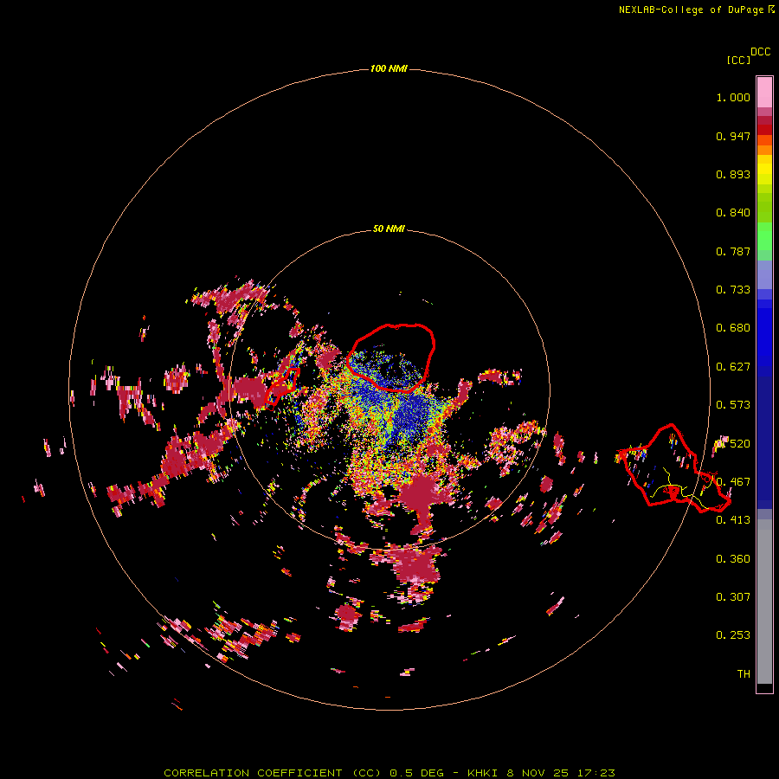
Task: Click the 0.307 scale value
Action: click(733, 597)
